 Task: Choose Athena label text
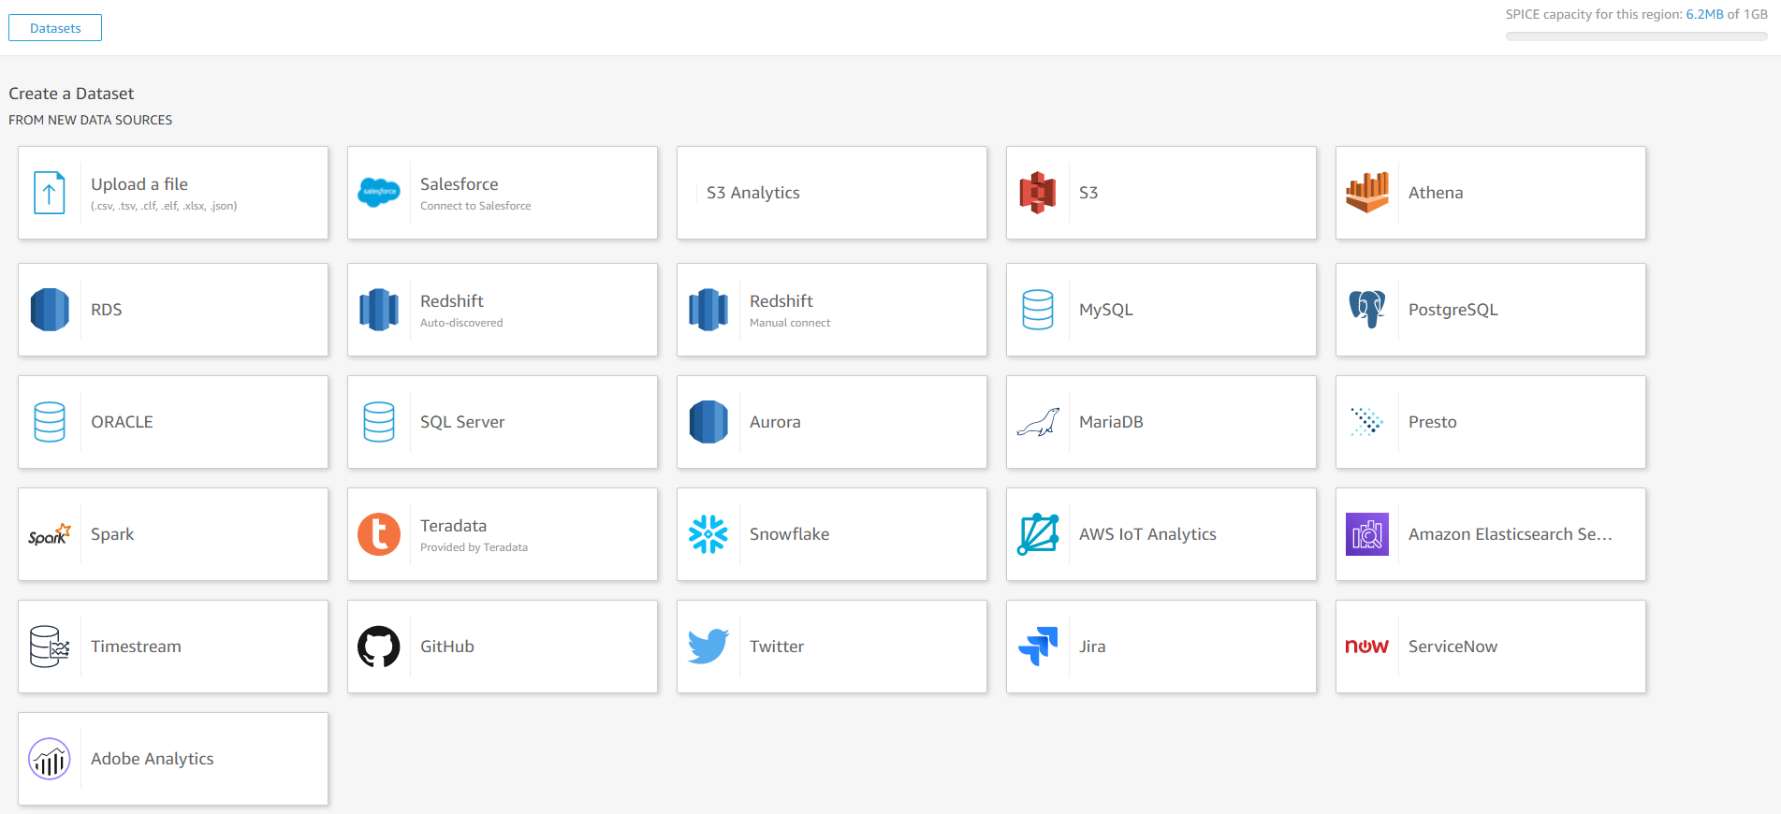tap(1436, 193)
